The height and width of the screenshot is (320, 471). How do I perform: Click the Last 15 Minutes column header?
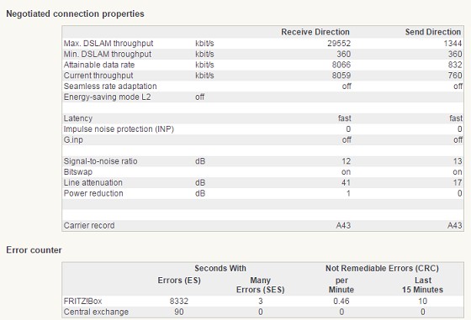coord(422,285)
